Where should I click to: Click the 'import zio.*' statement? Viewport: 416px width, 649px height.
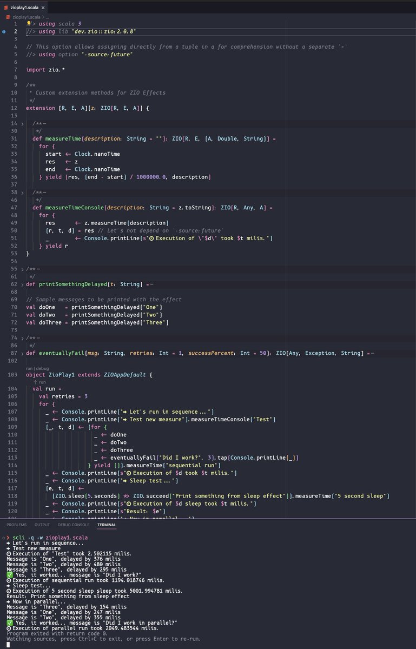click(x=45, y=70)
